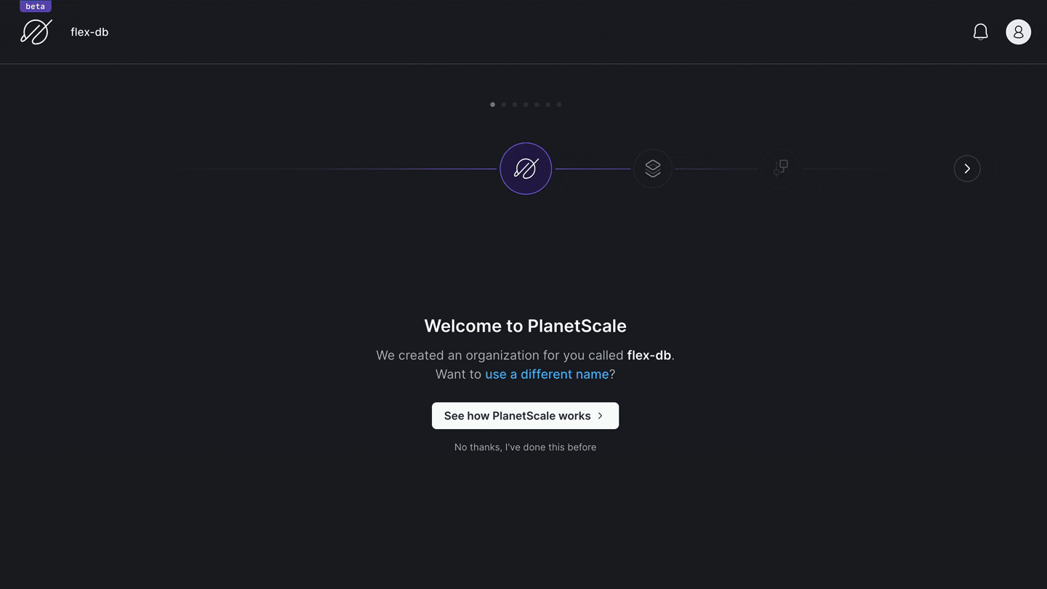
Task: Open the flex-db organization name
Action: (x=89, y=32)
